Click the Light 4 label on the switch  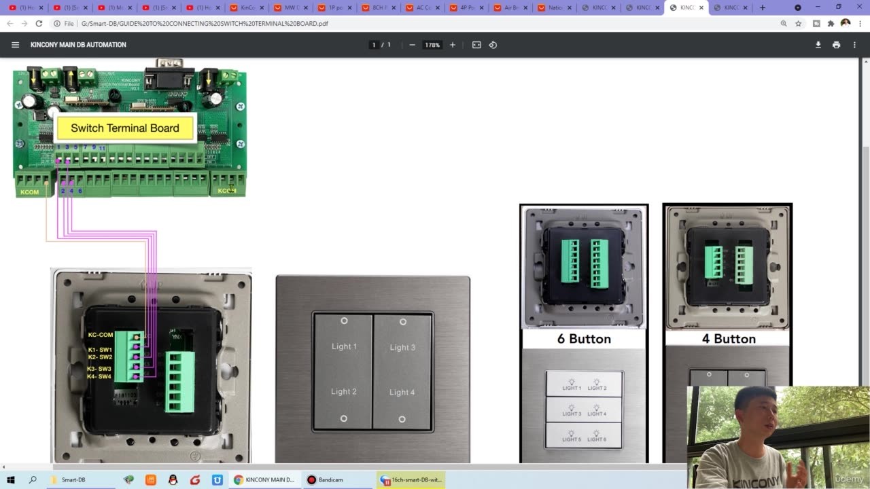click(x=402, y=393)
